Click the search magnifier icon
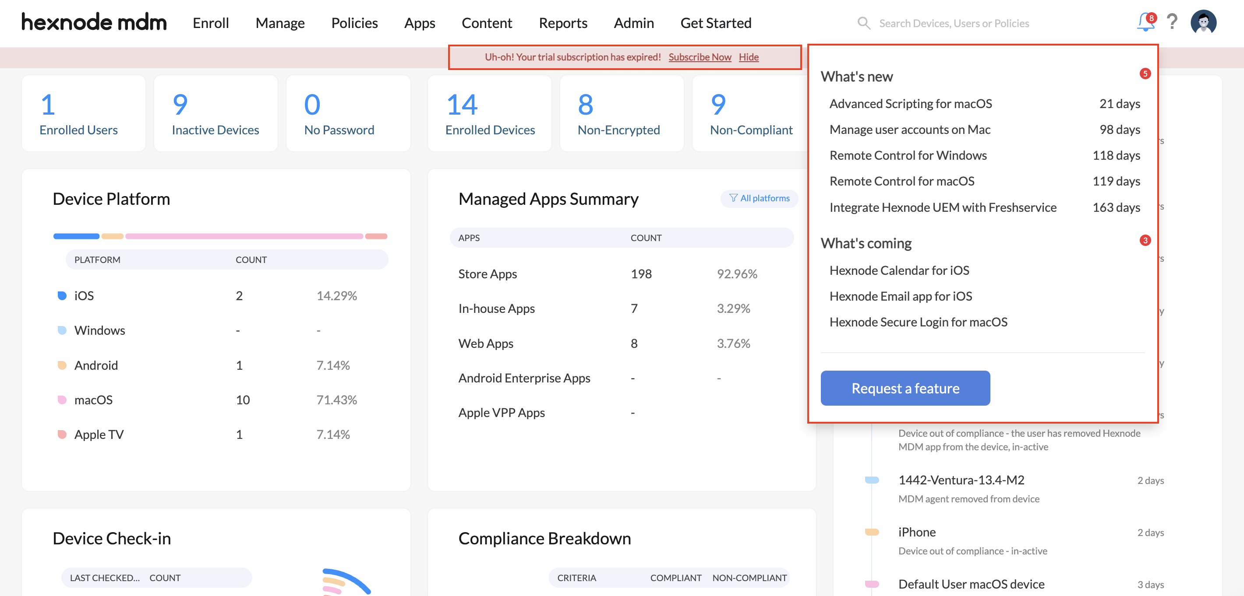The height and width of the screenshot is (596, 1244). pos(863,23)
